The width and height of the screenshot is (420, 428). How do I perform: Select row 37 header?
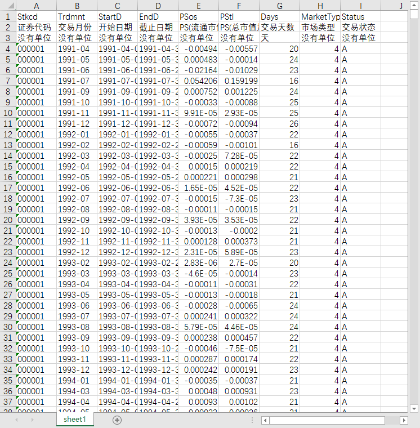pos(8,402)
